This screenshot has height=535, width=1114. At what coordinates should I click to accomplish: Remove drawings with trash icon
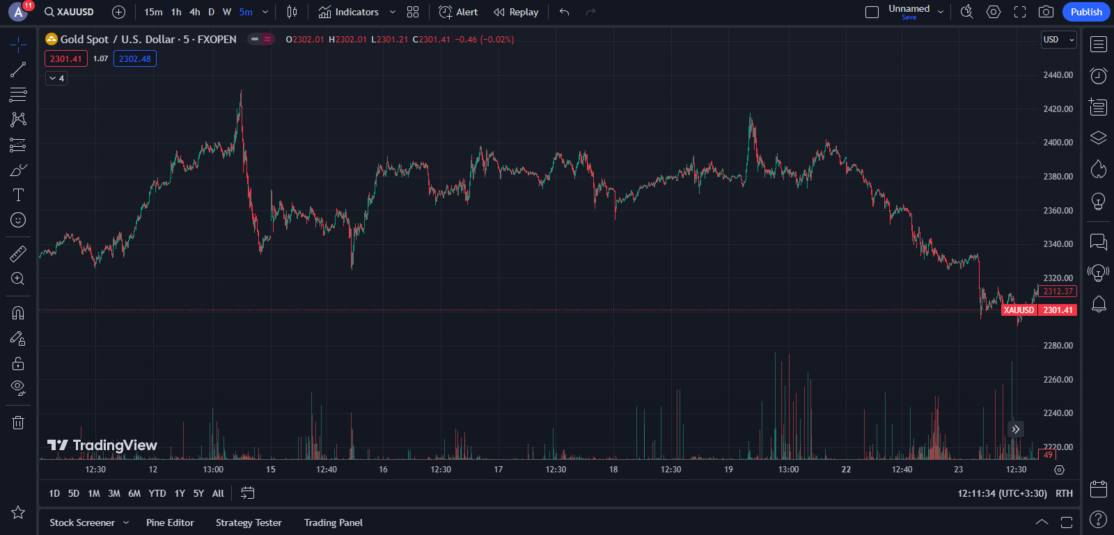click(18, 422)
